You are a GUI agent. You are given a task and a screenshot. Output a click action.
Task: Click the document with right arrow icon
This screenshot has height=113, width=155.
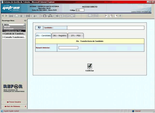[116, 16]
